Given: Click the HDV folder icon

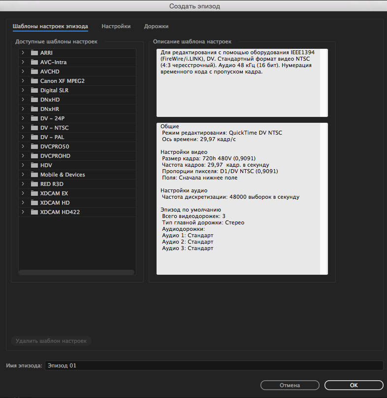Looking at the screenshot, I should (34, 165).
